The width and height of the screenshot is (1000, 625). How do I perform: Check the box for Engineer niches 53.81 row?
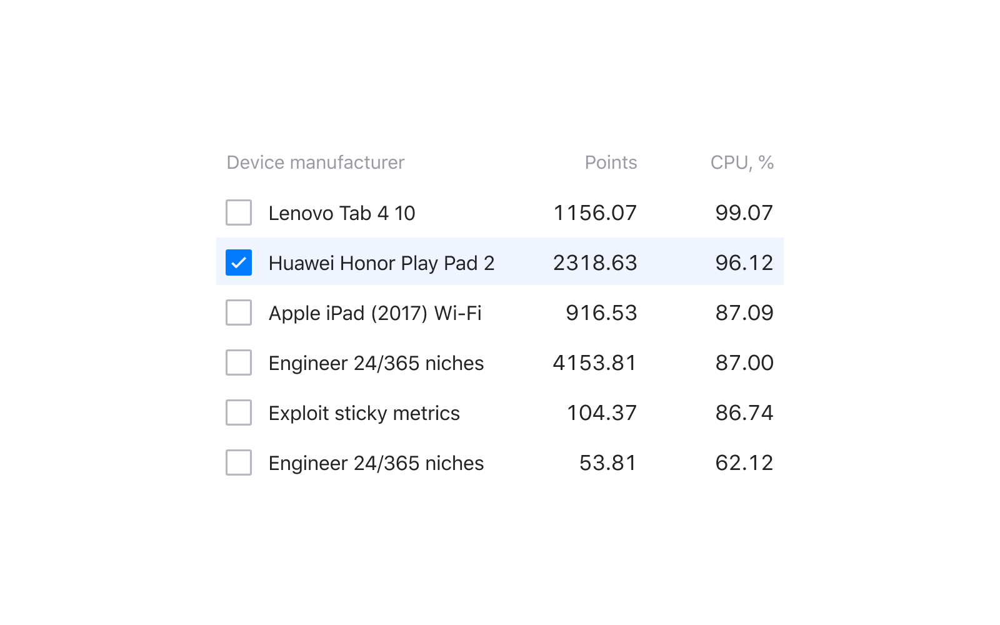(x=239, y=462)
